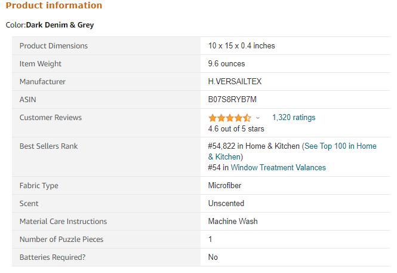Image resolution: width=397 pixels, height=273 pixels.
Task: Click the Unscented scent value
Action: click(x=226, y=204)
